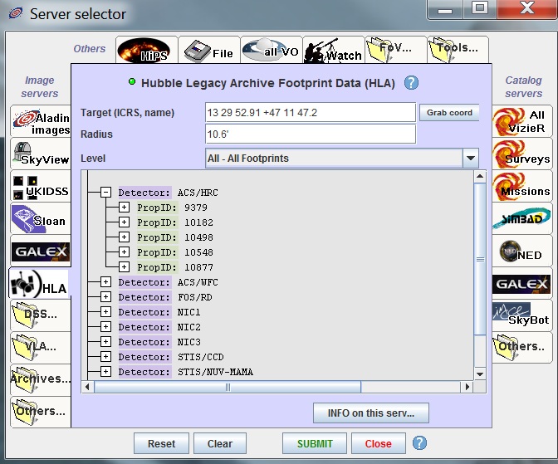Collapse the Detector ACS/HRC node
The width and height of the screenshot is (558, 464).
105,192
